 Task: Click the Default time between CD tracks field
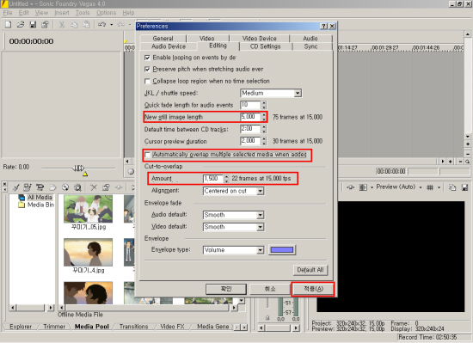click(250, 129)
